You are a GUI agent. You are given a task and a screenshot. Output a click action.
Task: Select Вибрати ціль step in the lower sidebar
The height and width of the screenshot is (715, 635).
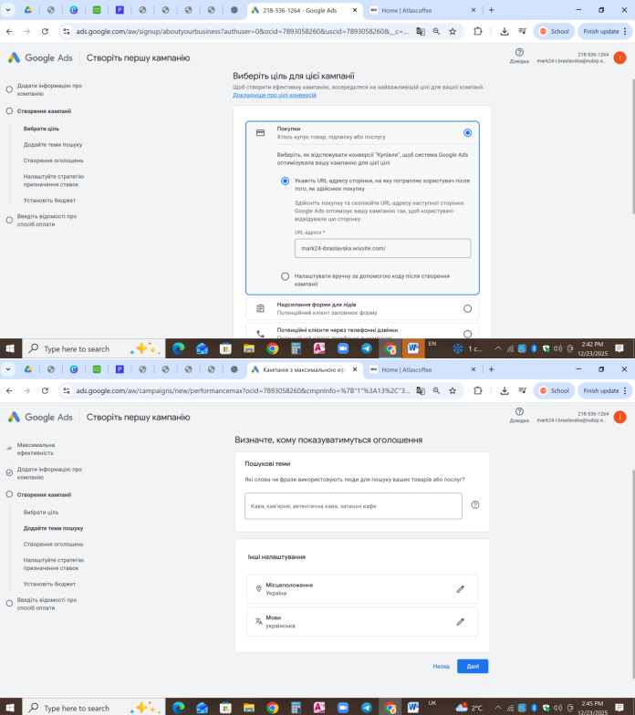(x=41, y=513)
